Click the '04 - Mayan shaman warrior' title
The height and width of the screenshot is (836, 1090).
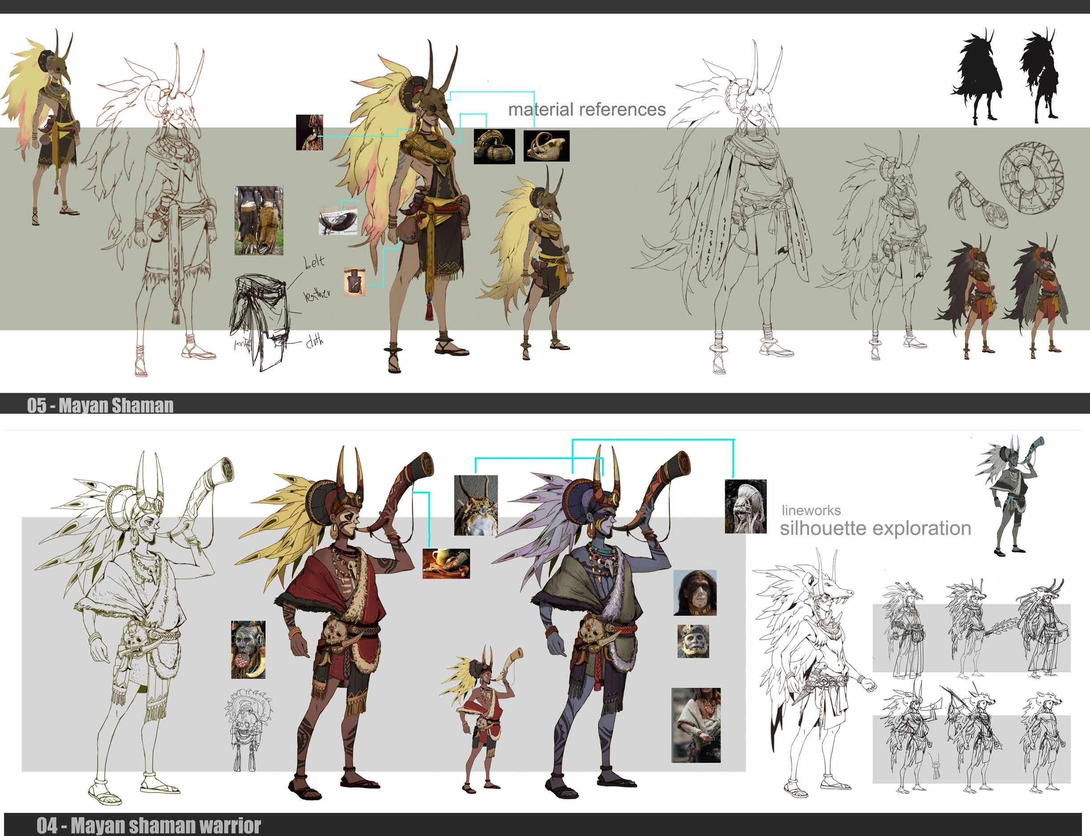[x=149, y=825]
